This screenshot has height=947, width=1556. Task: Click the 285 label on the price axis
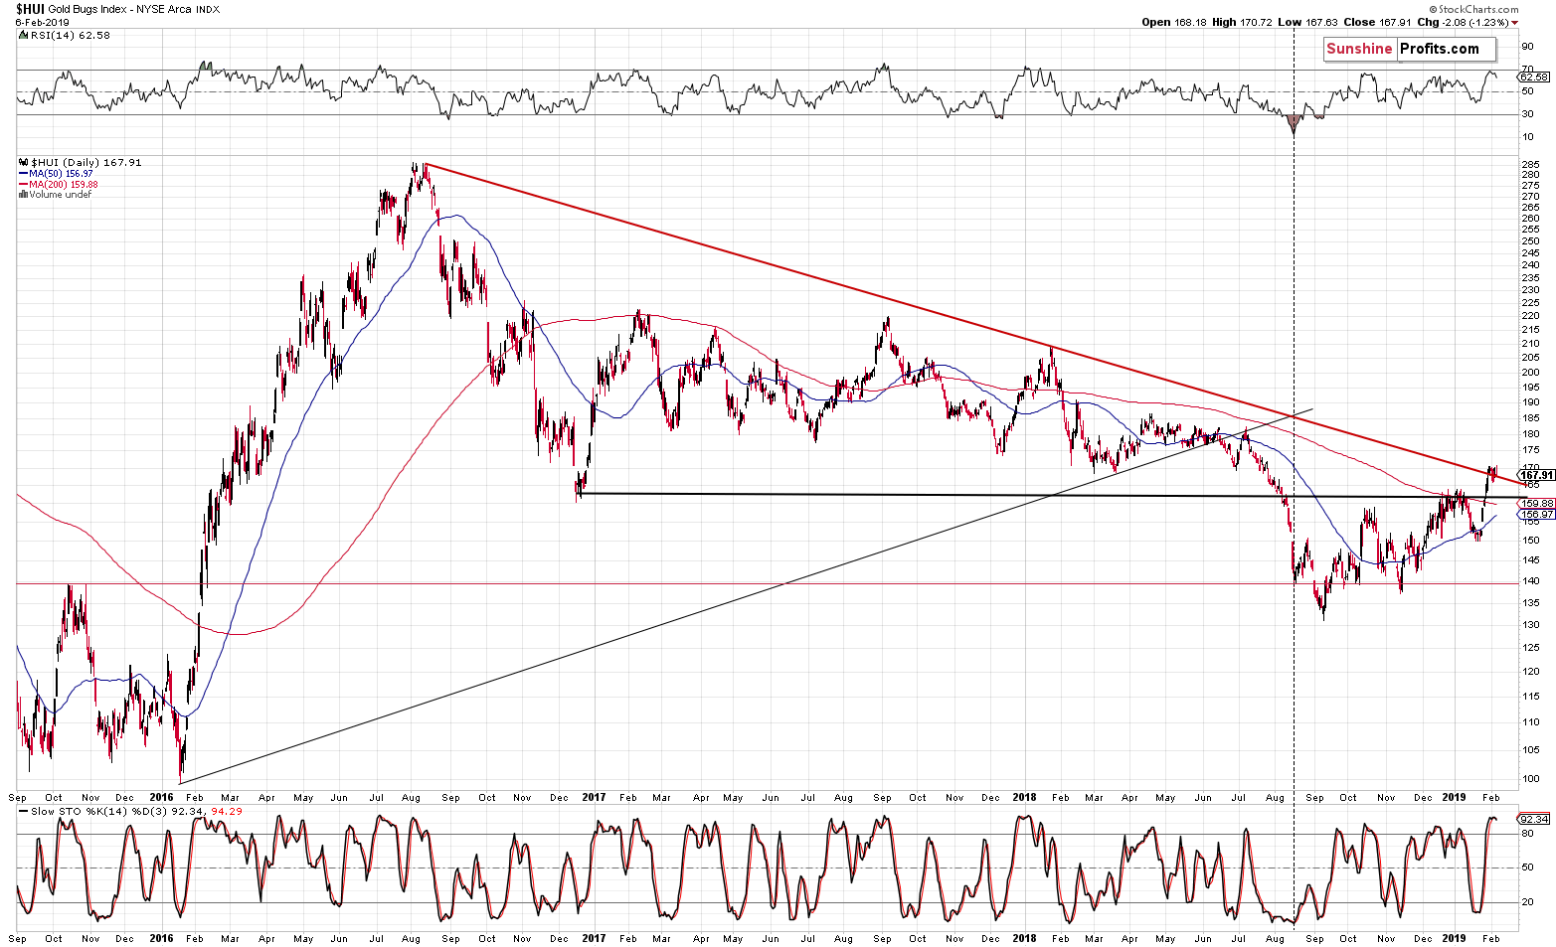1531,165
